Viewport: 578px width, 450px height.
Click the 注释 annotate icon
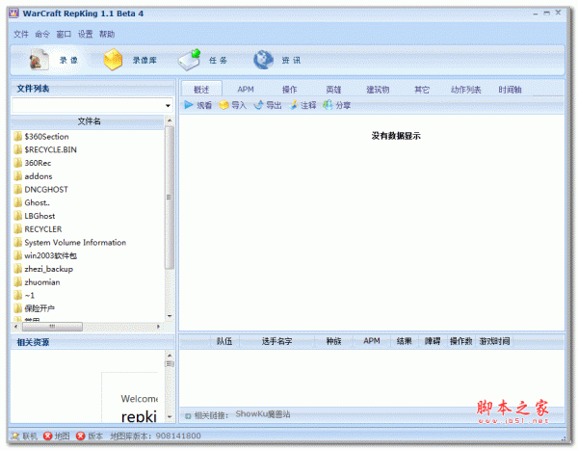[x=294, y=105]
